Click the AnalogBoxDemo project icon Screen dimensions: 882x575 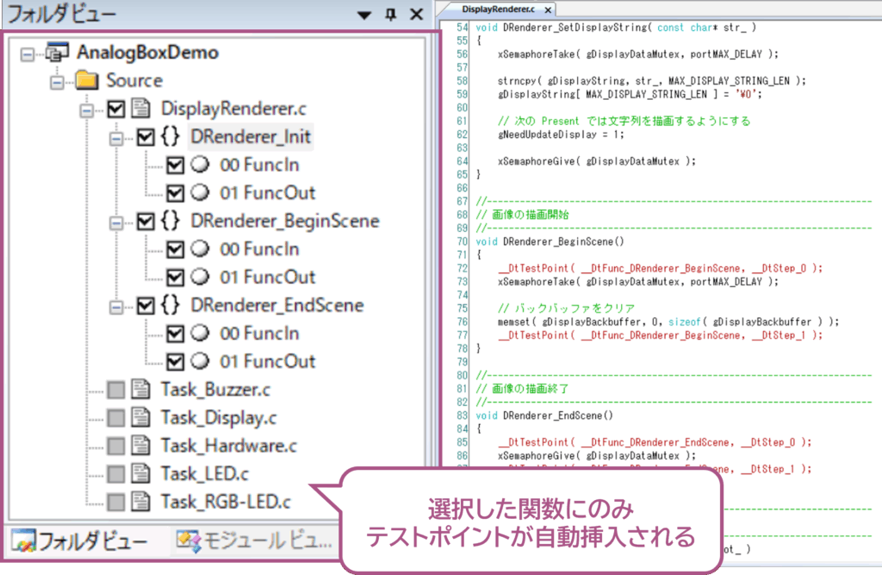tap(57, 53)
